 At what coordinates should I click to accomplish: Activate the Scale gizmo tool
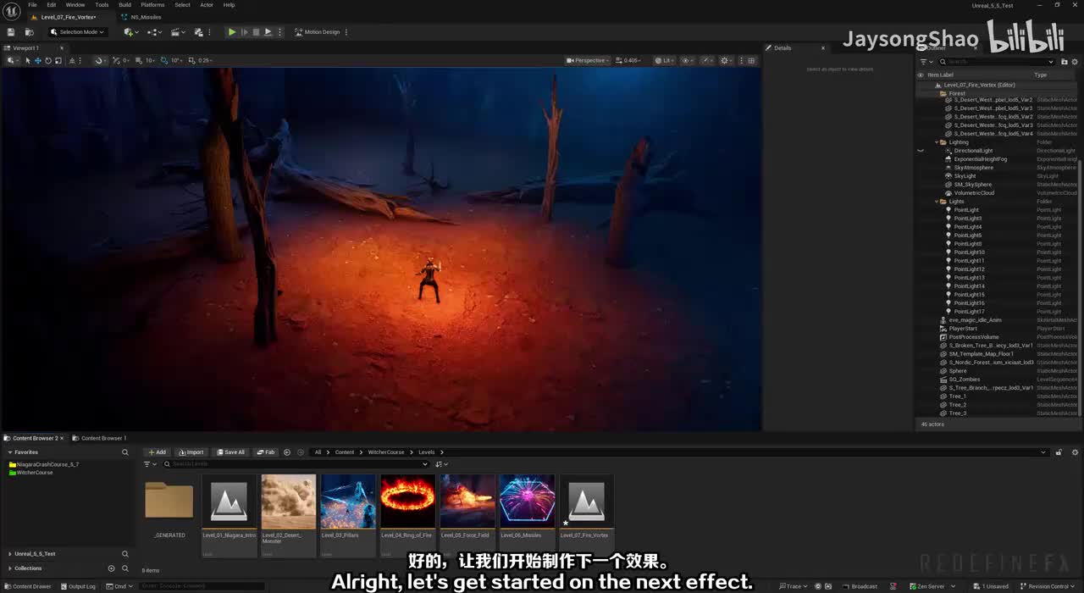[x=57, y=60]
